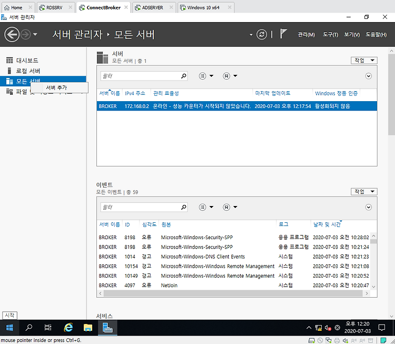Open save query icon in 이벤트 toolbar

pyautogui.click(x=226, y=207)
